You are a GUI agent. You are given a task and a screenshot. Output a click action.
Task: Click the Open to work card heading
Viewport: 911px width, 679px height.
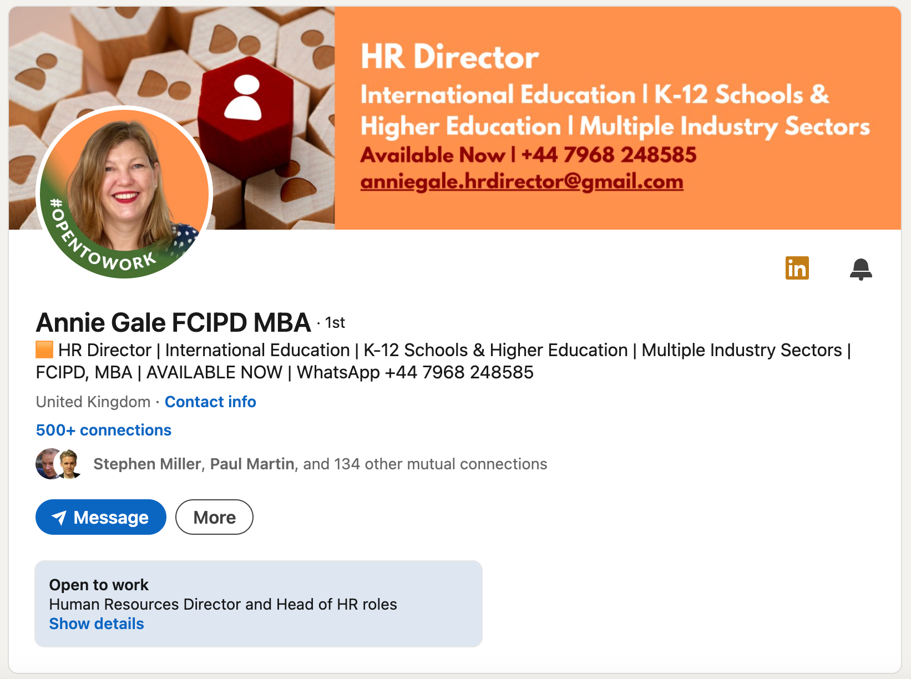coord(99,585)
